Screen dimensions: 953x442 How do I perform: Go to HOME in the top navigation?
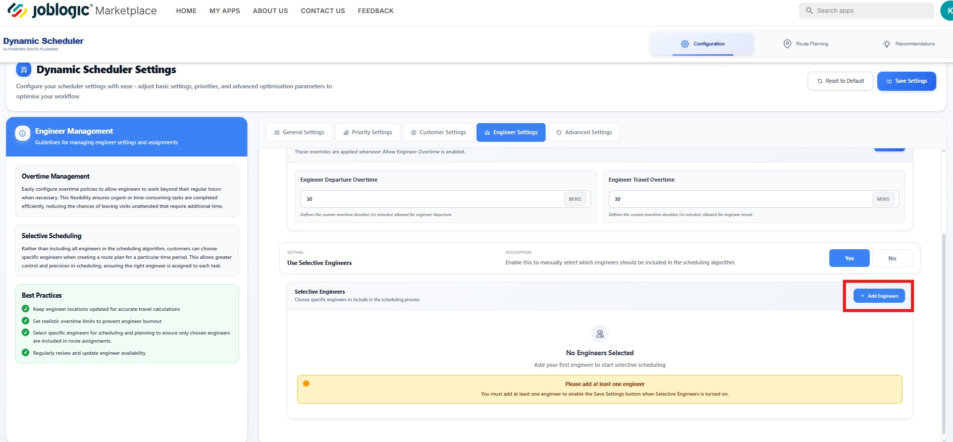(186, 11)
